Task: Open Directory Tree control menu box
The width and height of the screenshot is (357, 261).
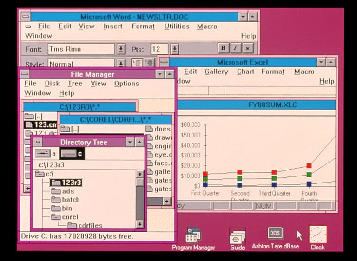Action: [38, 142]
